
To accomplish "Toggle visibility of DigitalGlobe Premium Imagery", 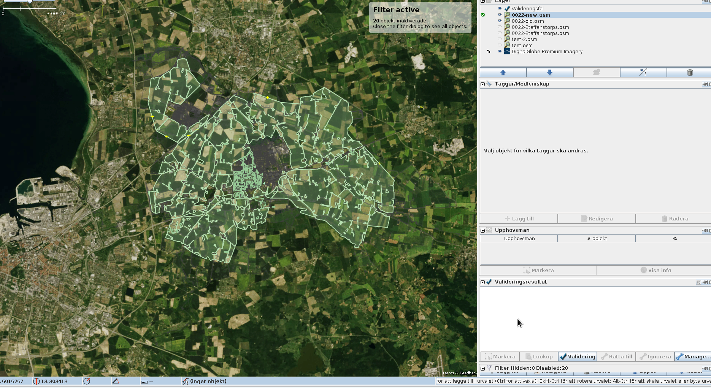I will [500, 51].
